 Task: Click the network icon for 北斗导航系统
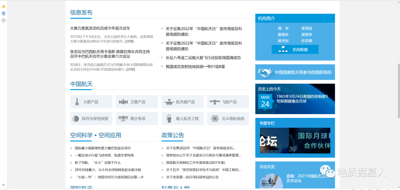coord(215,119)
